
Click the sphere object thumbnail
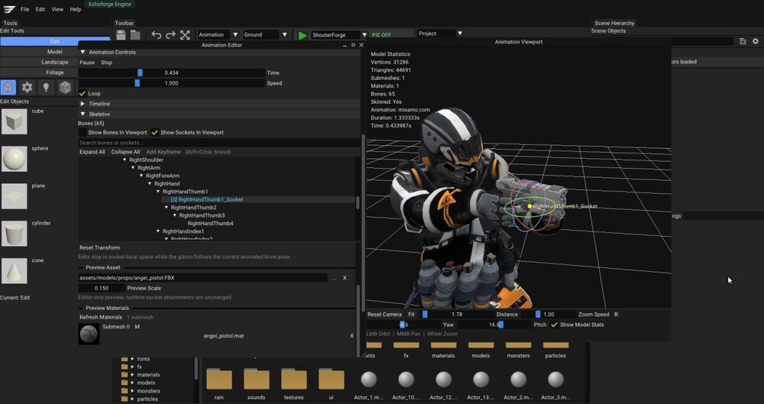pos(14,158)
